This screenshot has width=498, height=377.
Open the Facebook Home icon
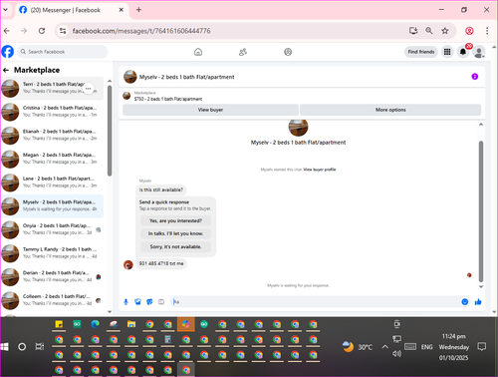tap(198, 52)
